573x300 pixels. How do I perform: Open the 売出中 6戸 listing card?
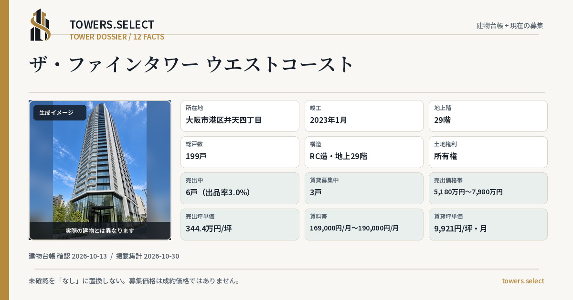click(x=240, y=188)
